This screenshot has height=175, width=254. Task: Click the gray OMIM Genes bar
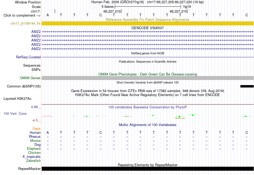tap(148, 78)
